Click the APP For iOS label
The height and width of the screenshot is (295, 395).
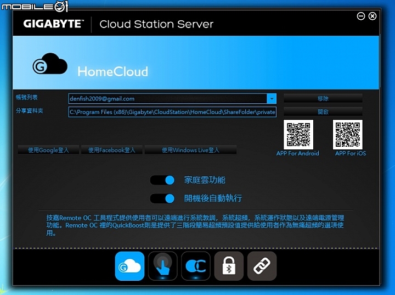351,153
